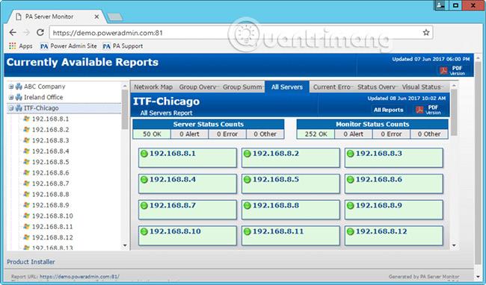Go back with the browser back arrow
Viewport: 486px width, 285px height.
point(13,33)
